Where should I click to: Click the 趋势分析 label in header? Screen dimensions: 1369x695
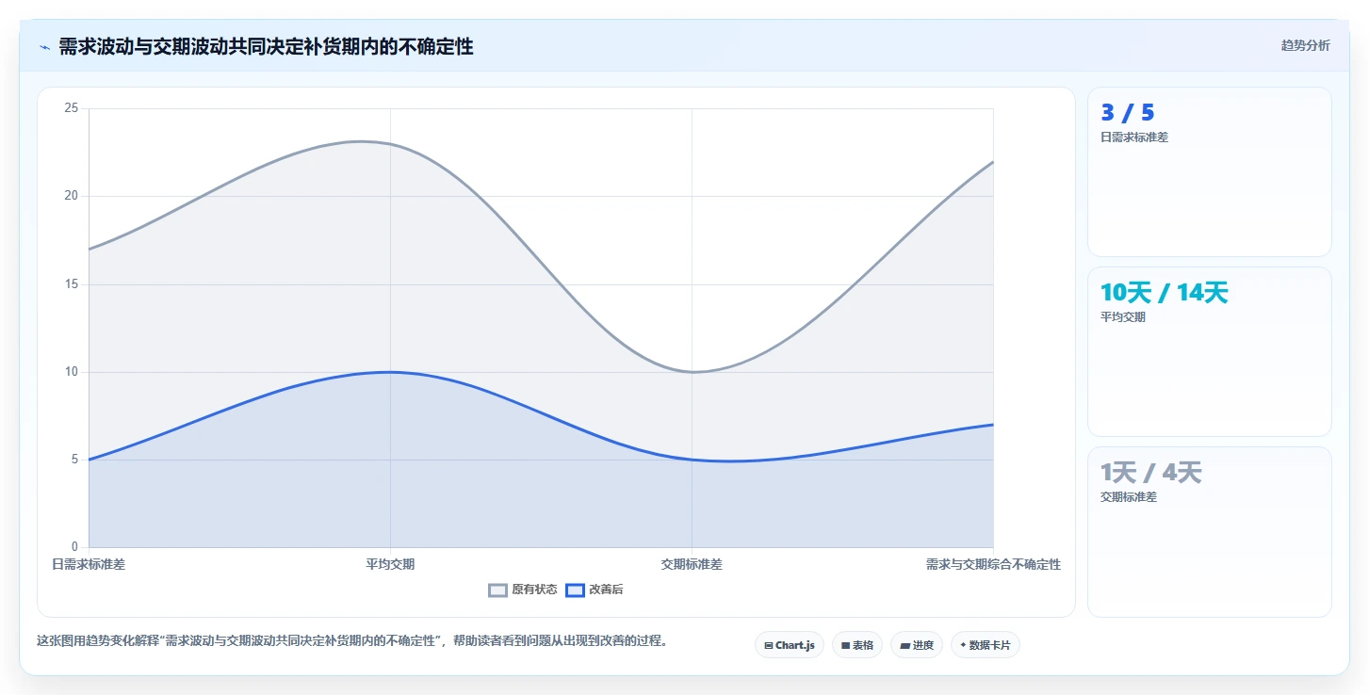point(1305,45)
